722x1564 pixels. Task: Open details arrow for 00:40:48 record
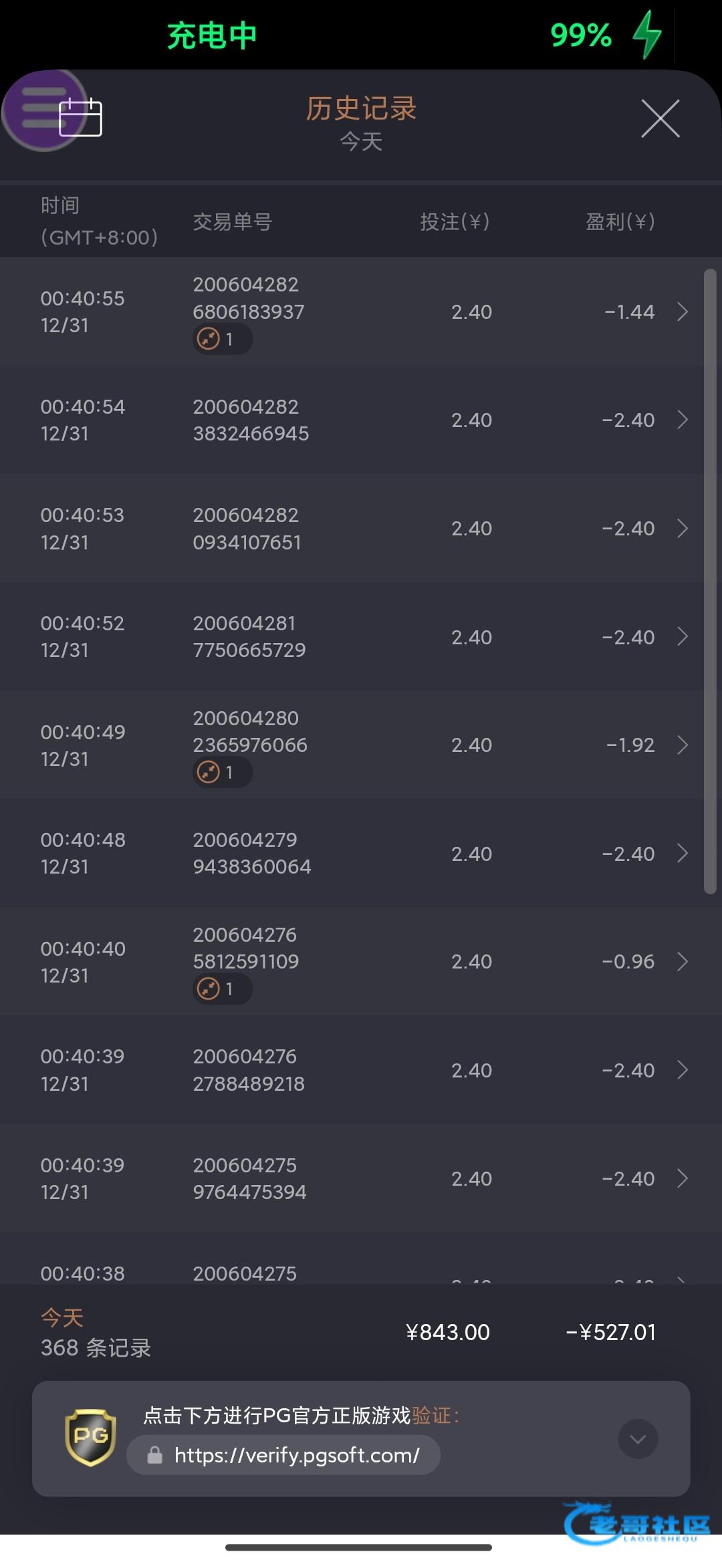click(682, 854)
